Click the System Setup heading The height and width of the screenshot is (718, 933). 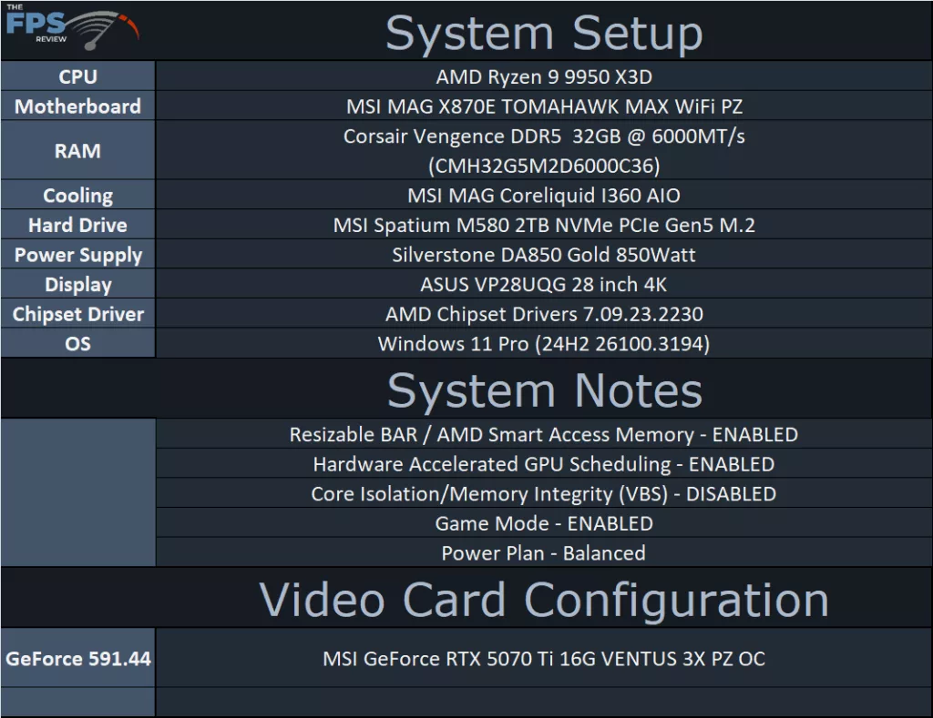click(x=544, y=33)
